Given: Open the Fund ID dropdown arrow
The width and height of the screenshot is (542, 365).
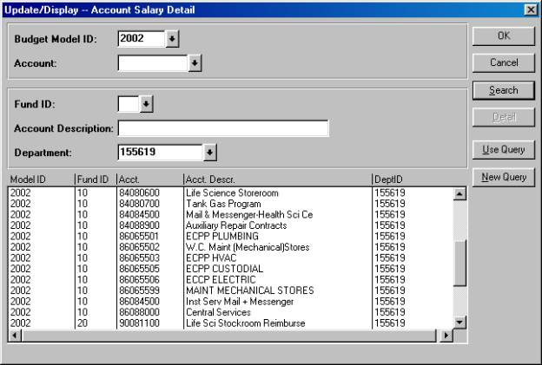Looking at the screenshot, I should (x=146, y=105).
